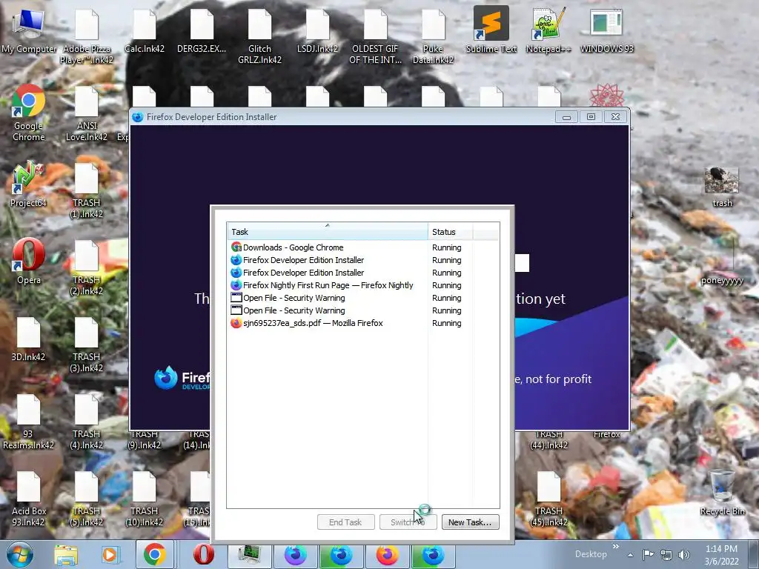Select TRASH (4).lnk42 desktop icon
The height and width of the screenshot is (569, 759).
tap(87, 422)
